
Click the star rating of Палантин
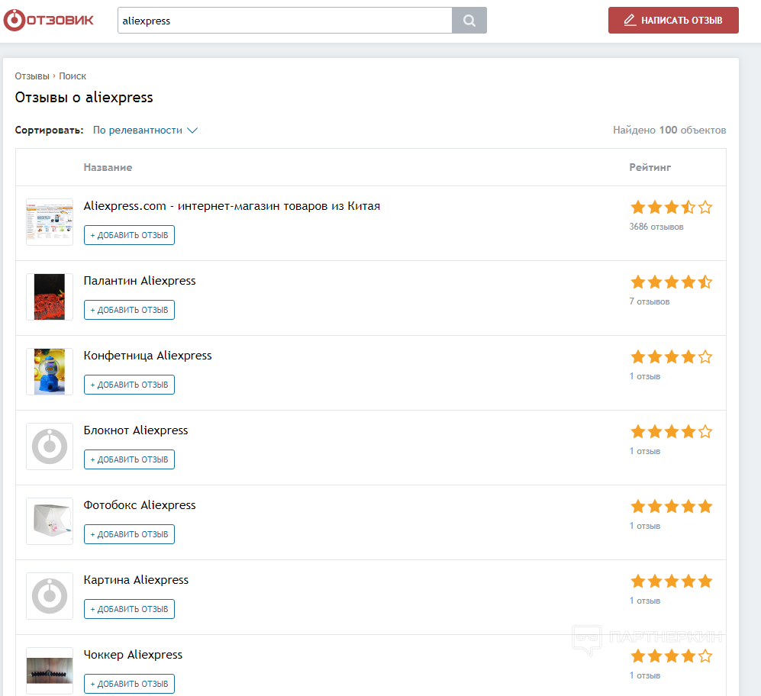tap(671, 282)
